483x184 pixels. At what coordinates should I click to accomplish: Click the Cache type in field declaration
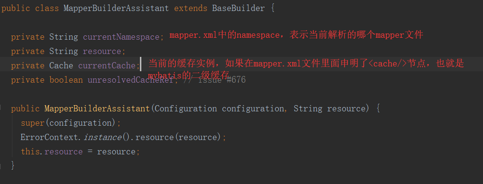pos(61,66)
